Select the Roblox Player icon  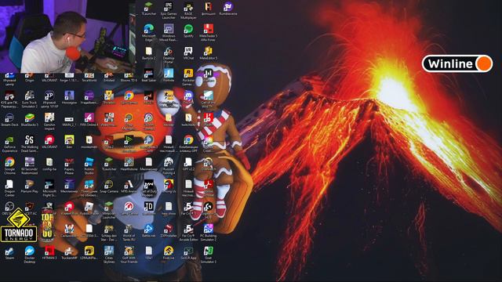coord(89,208)
